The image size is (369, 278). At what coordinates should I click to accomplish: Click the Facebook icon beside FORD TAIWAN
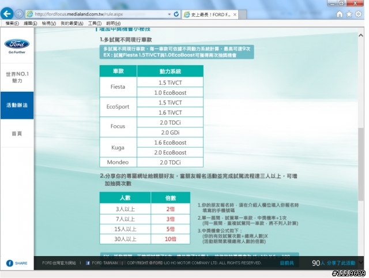(x=88, y=263)
